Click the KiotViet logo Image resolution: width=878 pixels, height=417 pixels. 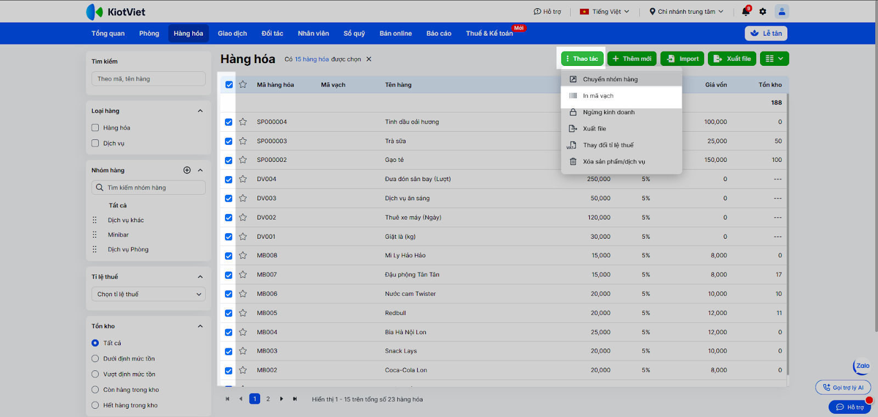coord(116,12)
